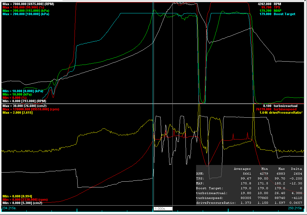This screenshot has width=307, height=215.
Task: Select the '179.200 MAP' cursor readout
Action: click(x=270, y=11)
